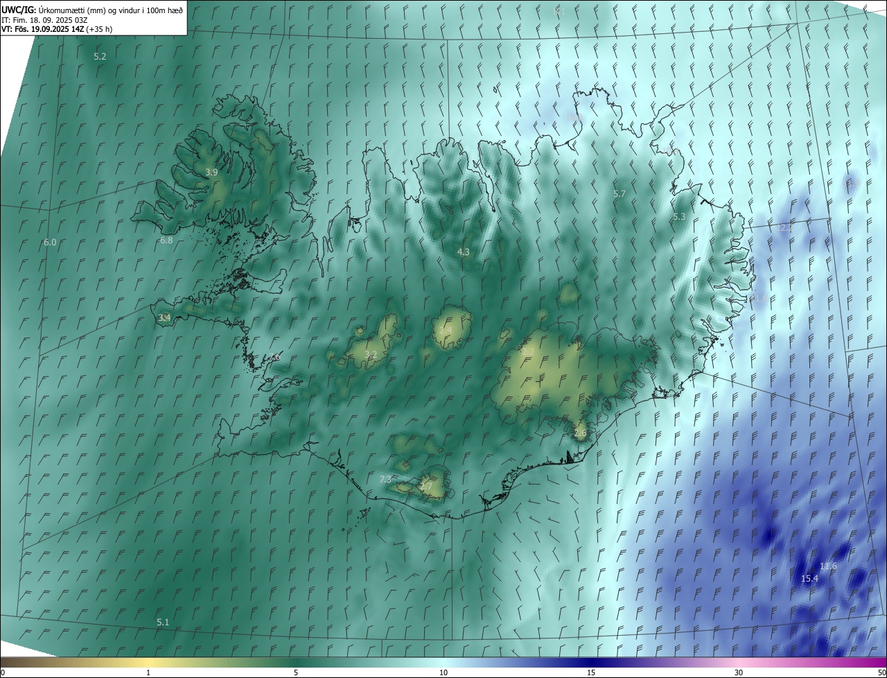Click the value 4.3 in north Iceland
This screenshot has height=678, width=887.
464,252
